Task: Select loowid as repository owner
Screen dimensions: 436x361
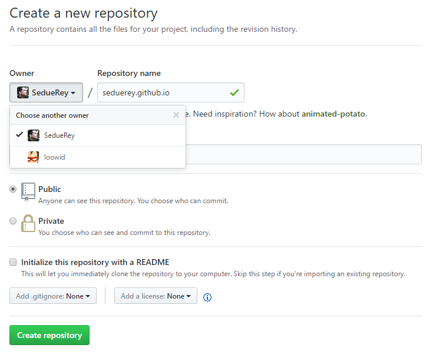Action: 98,157
